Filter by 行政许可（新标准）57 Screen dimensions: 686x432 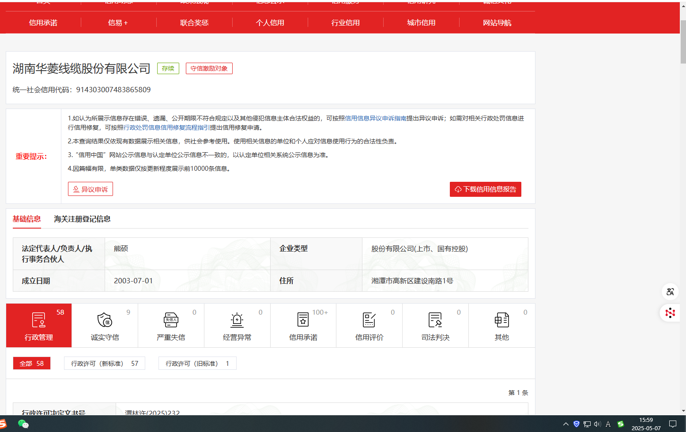click(x=105, y=363)
